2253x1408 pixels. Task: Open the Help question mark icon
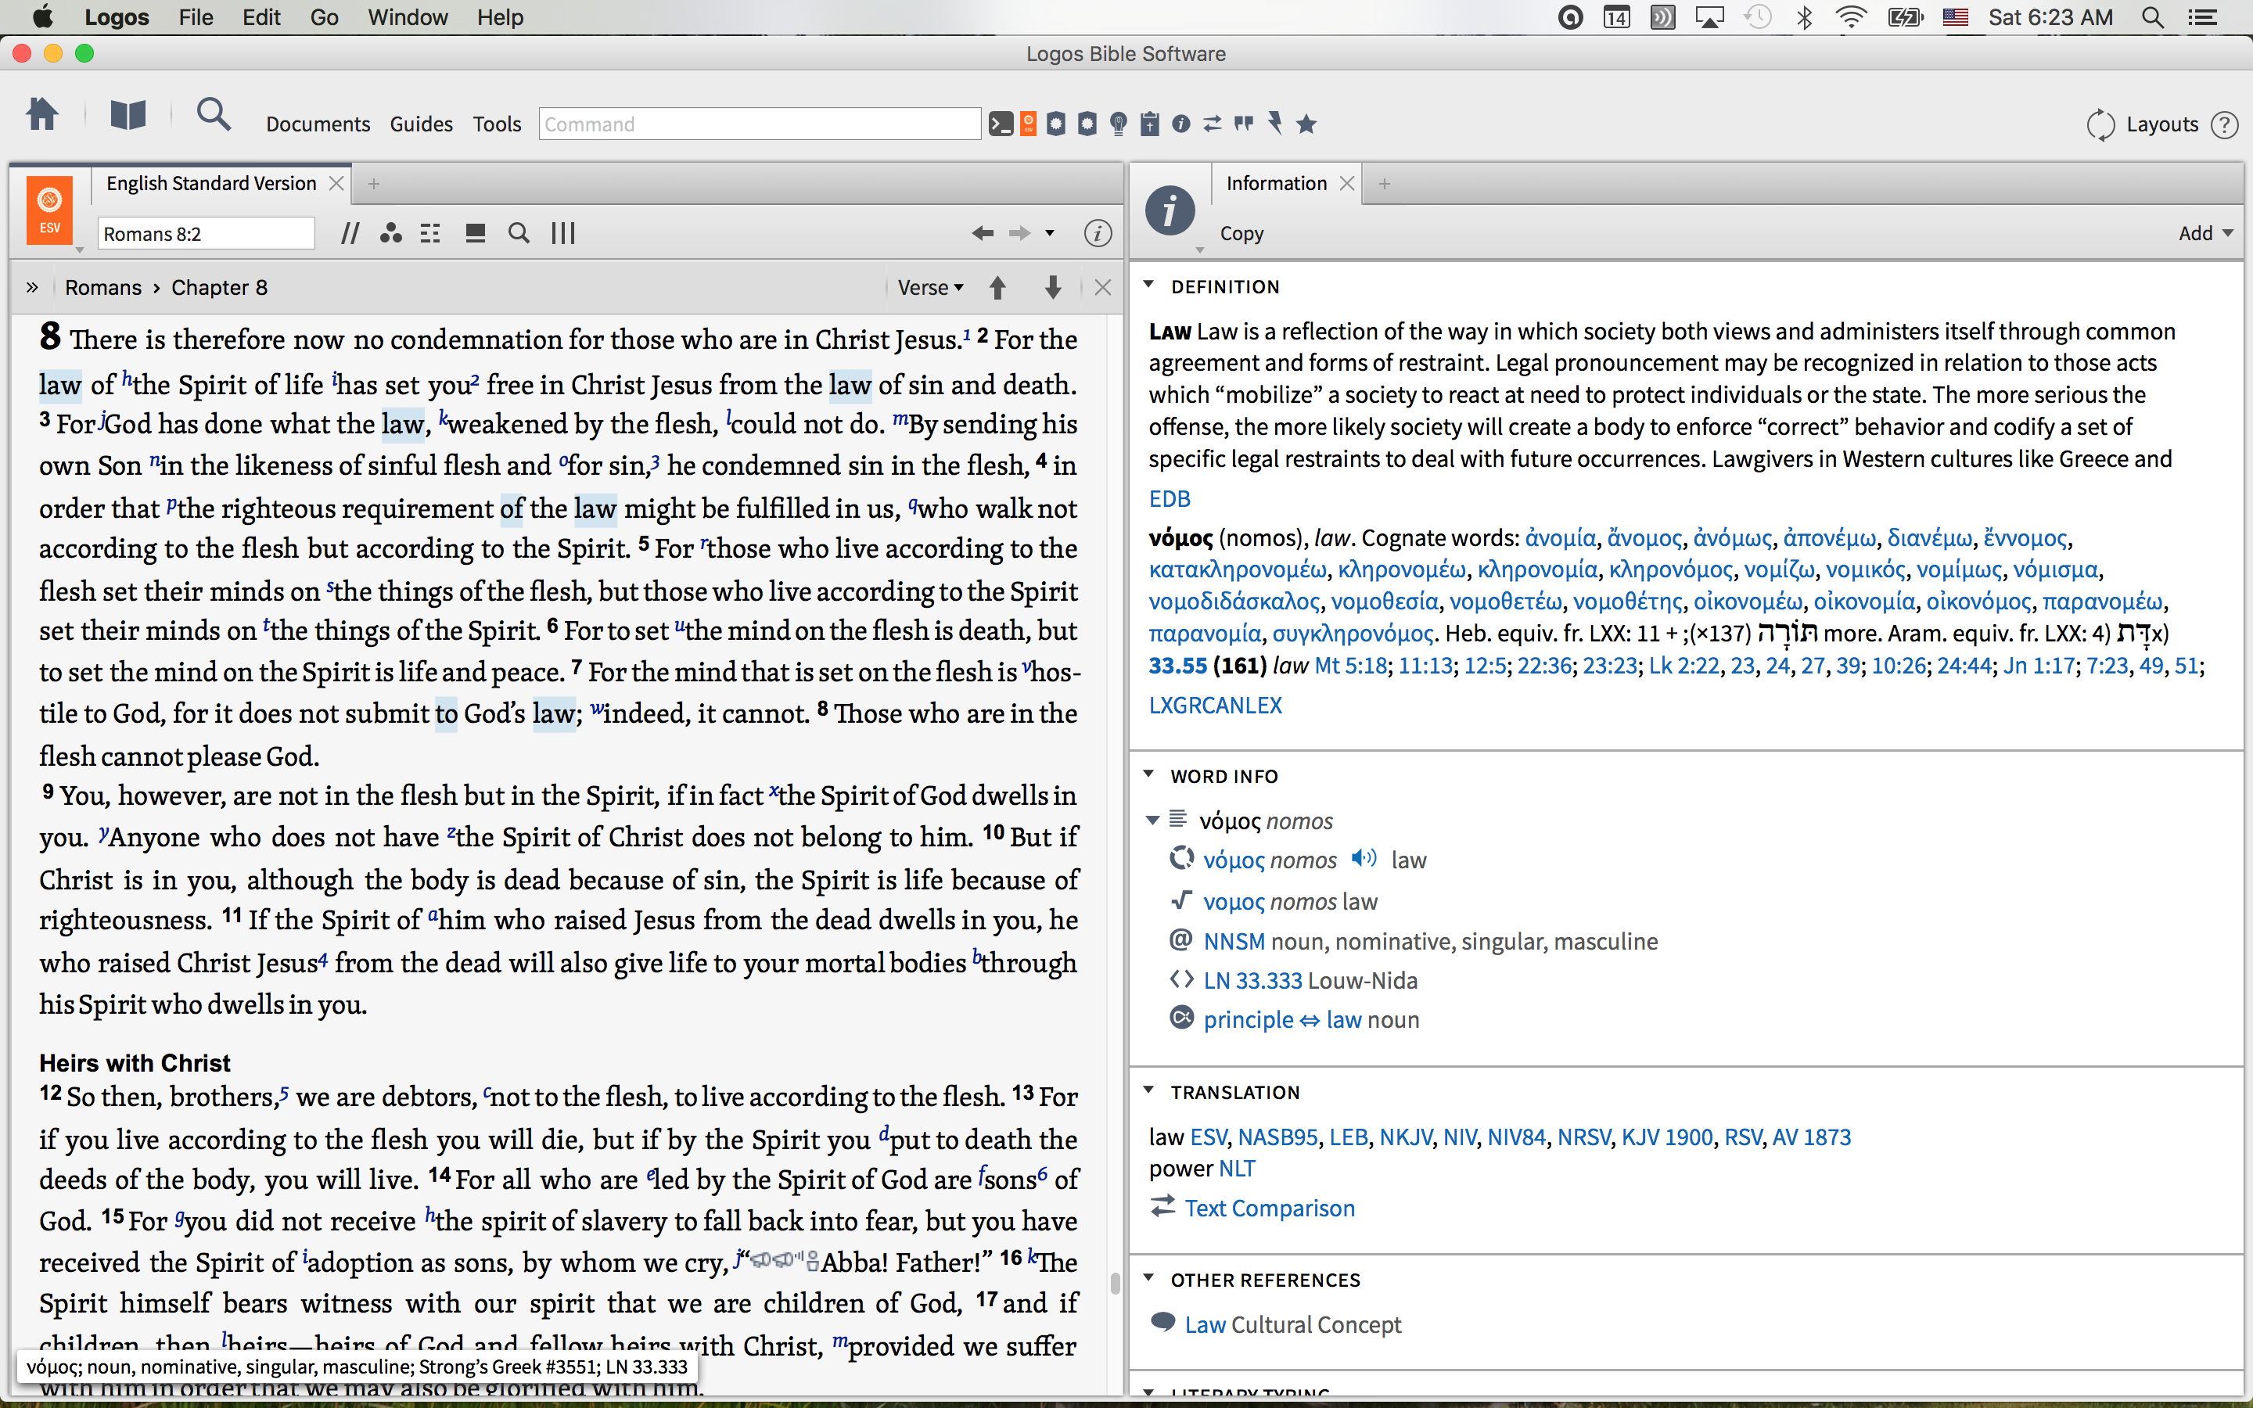pyautogui.click(x=2224, y=125)
